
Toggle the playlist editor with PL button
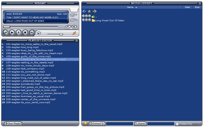click(x=68, y=27)
